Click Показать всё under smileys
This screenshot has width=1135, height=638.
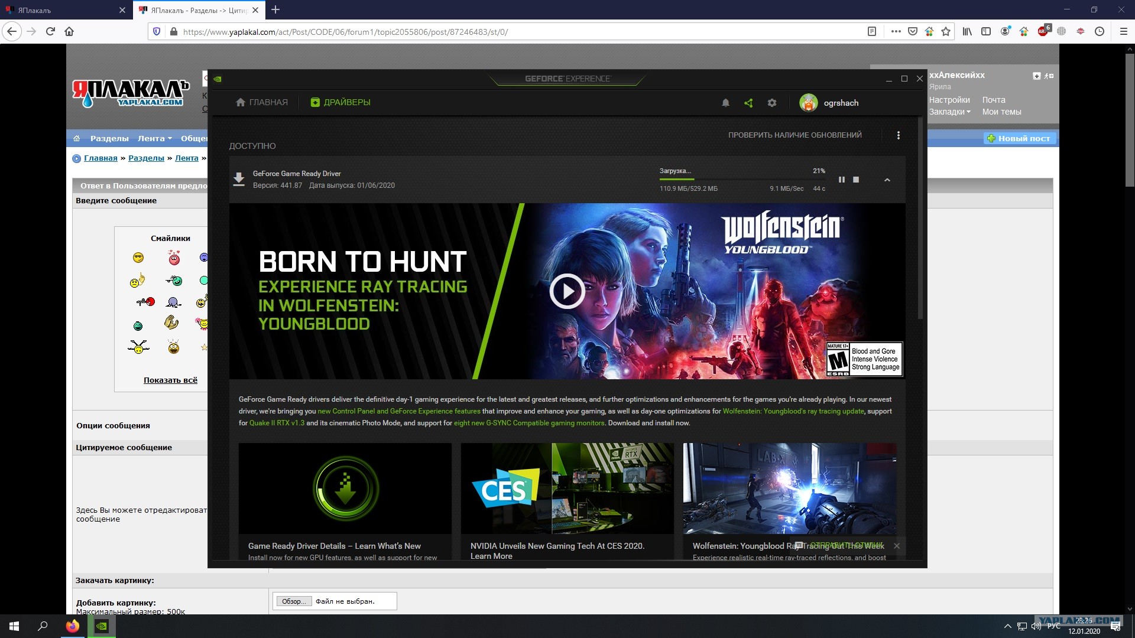click(170, 380)
